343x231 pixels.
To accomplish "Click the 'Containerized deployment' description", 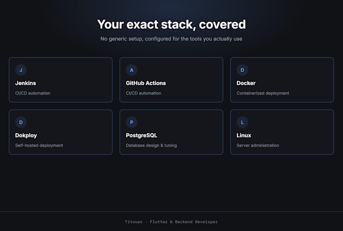I will point(263,93).
